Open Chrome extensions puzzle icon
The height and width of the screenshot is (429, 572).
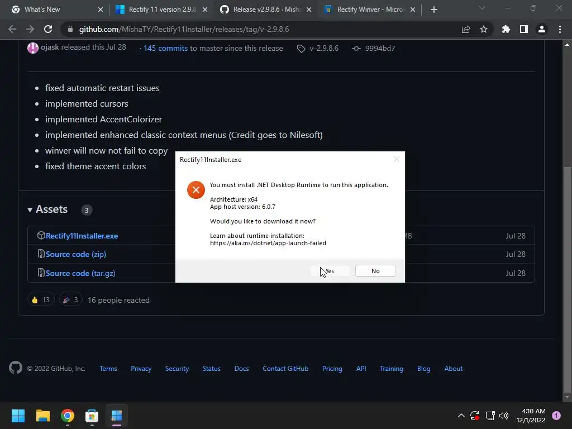click(506, 29)
